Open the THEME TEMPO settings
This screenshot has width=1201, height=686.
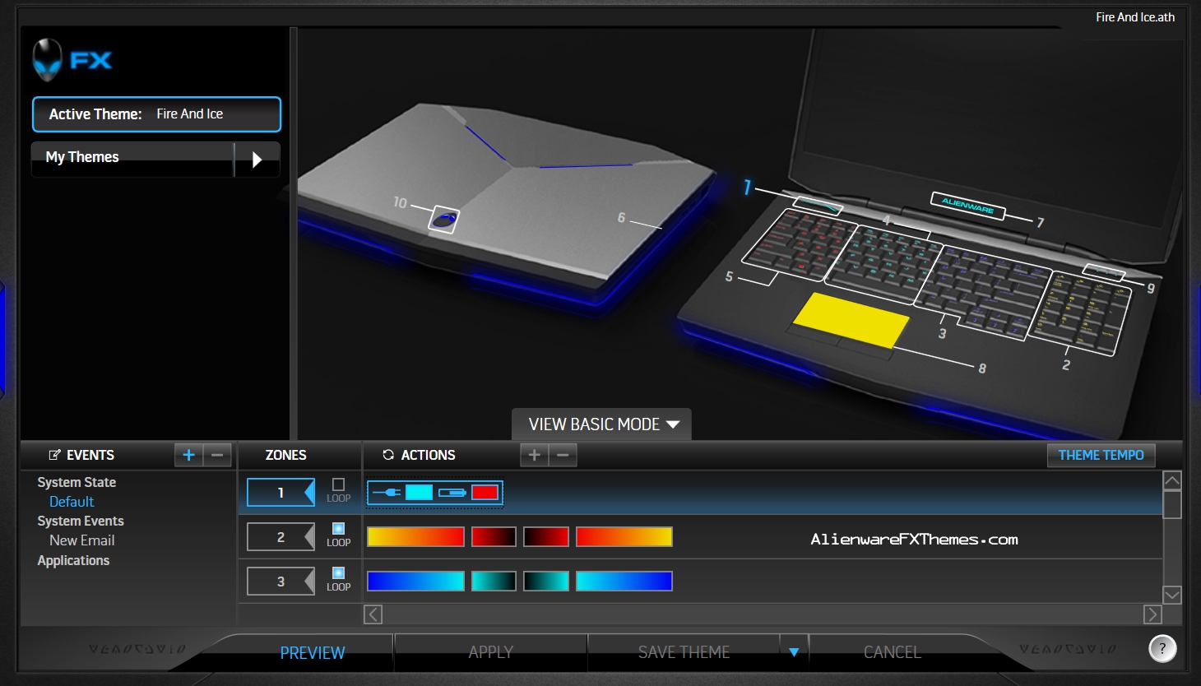tap(1101, 455)
